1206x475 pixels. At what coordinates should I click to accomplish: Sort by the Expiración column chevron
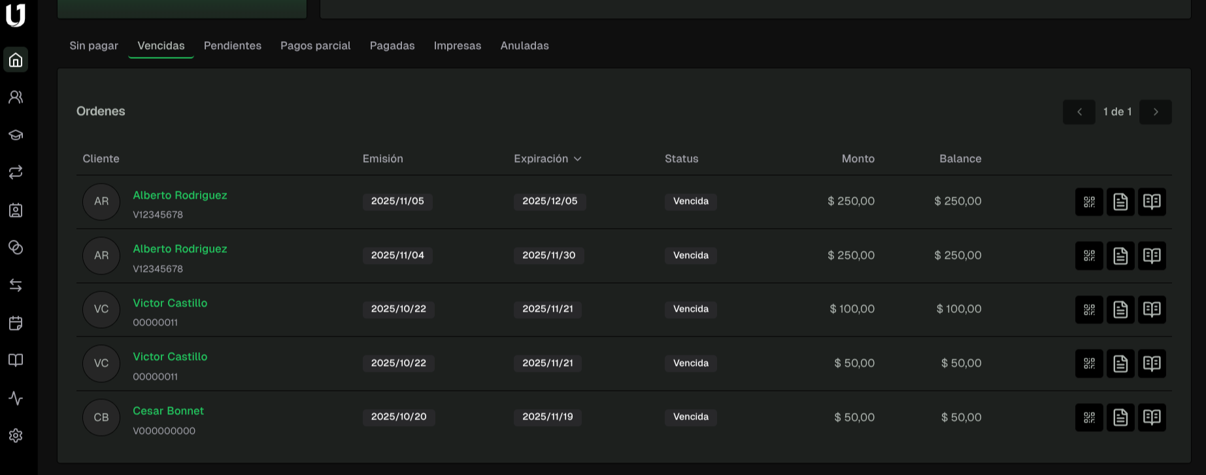coord(577,159)
